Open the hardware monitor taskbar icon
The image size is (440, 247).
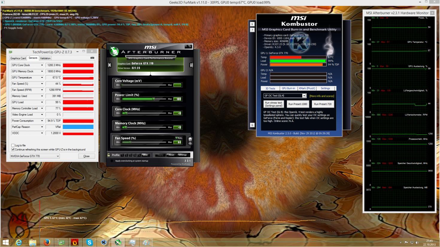point(132,242)
